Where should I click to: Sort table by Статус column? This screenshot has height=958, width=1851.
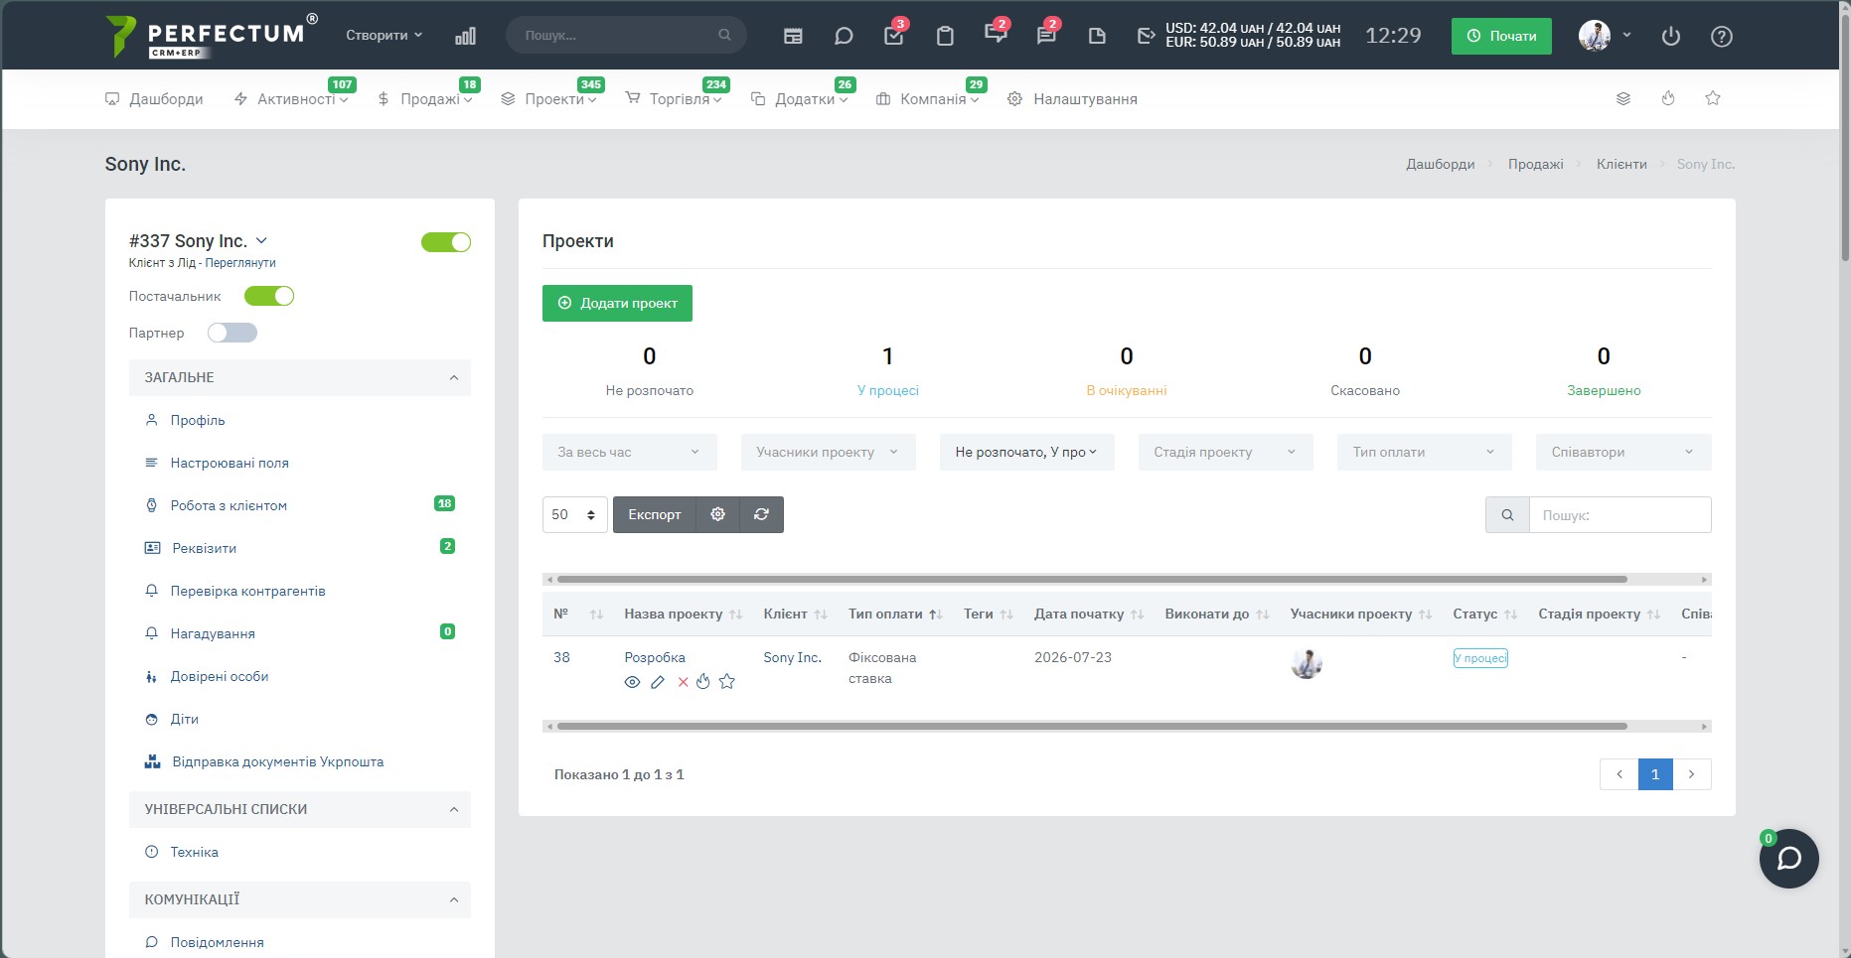coord(1485,615)
